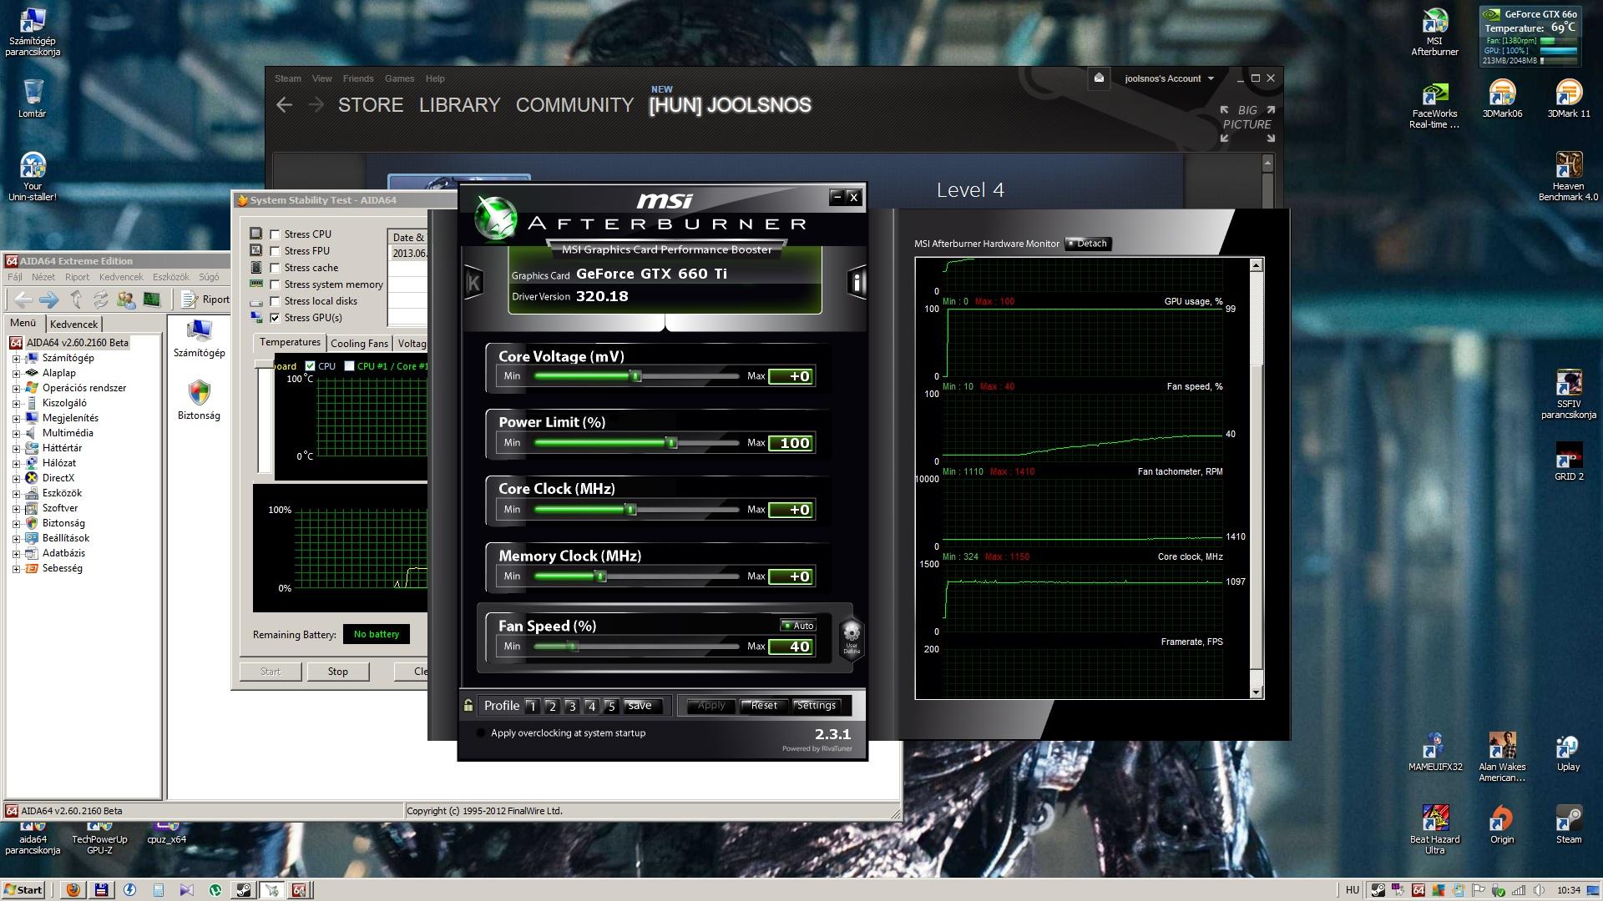Open AIDA64 Eszközök menu
This screenshot has width=1603, height=901.
[171, 277]
